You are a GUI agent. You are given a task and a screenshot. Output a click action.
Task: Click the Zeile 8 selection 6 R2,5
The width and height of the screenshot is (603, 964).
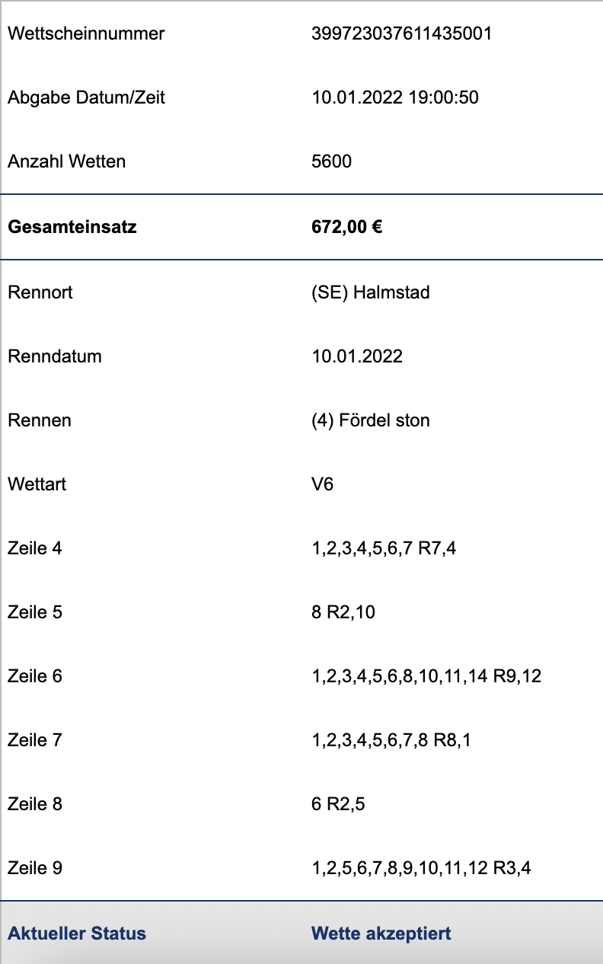click(x=339, y=804)
